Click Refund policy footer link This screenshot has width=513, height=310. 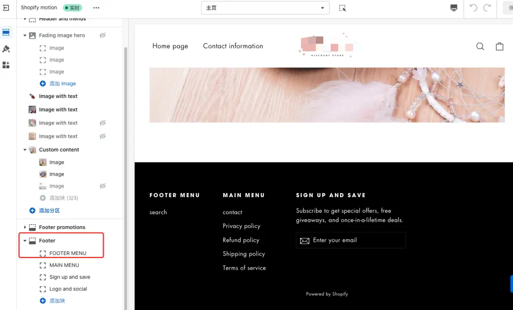click(241, 240)
